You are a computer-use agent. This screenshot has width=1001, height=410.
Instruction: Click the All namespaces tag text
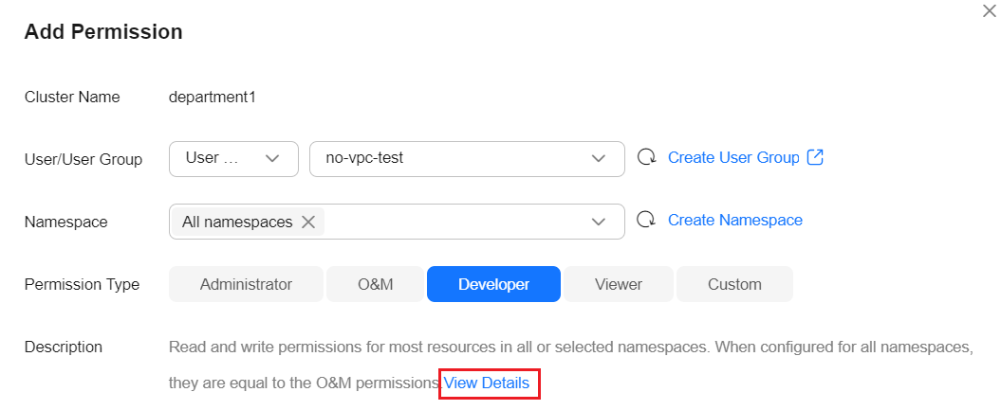(237, 223)
